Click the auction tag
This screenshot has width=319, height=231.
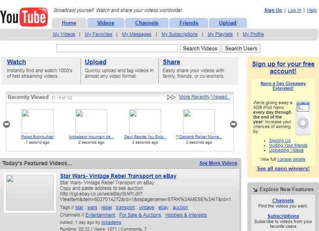point(180,207)
